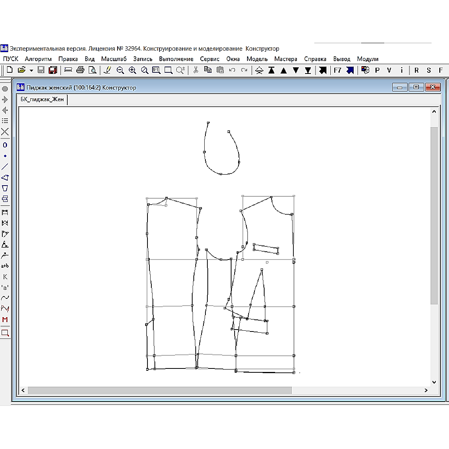Click the Undo arrow icon

(232, 70)
